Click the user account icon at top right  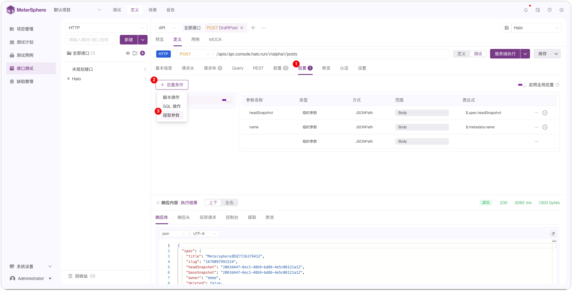coord(562,10)
